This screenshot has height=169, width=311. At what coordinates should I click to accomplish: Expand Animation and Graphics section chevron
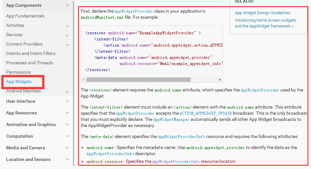coord(67,124)
